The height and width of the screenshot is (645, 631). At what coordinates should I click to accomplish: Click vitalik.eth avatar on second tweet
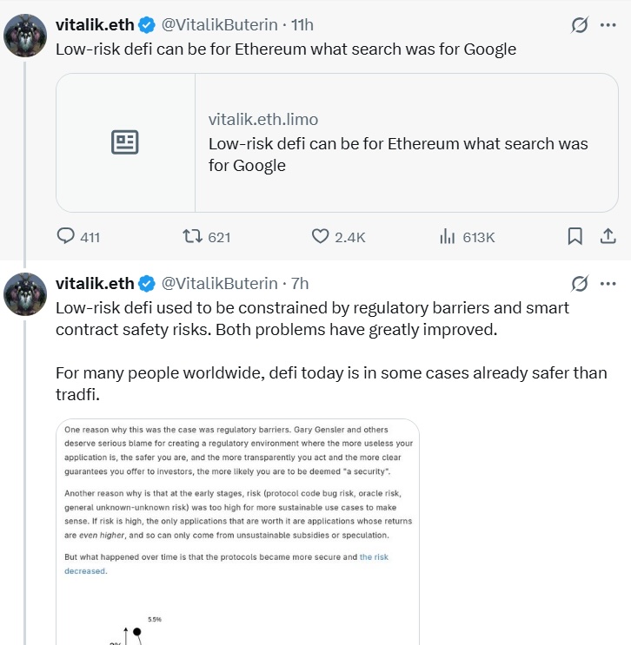[25, 294]
